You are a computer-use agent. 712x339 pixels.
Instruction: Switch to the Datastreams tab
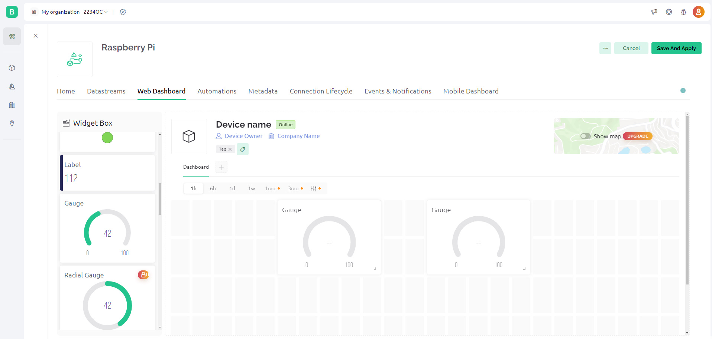pyautogui.click(x=106, y=91)
